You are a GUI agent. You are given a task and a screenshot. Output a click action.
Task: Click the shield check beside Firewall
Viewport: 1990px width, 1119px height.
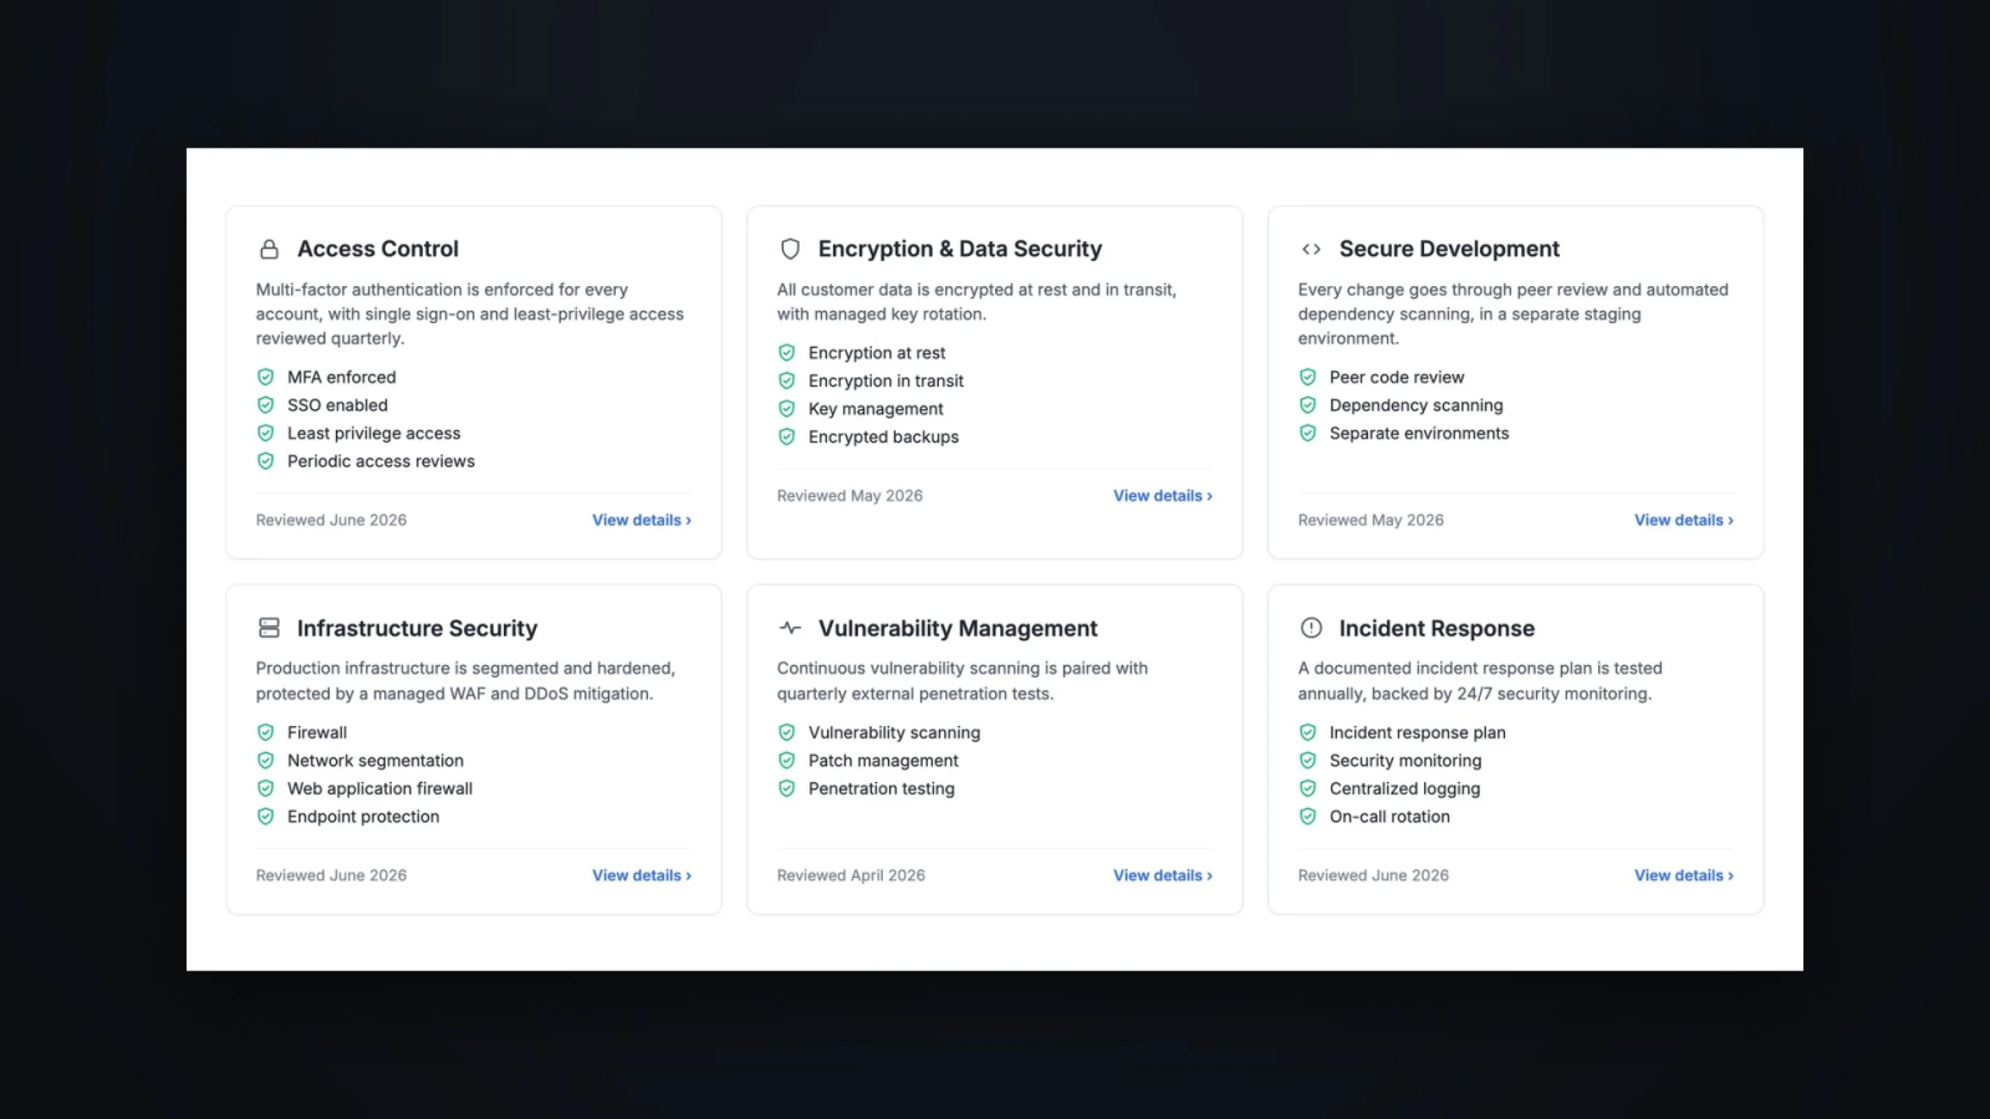(266, 732)
